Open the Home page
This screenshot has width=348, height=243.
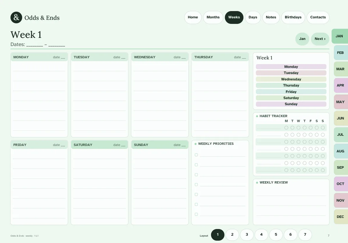point(193,17)
